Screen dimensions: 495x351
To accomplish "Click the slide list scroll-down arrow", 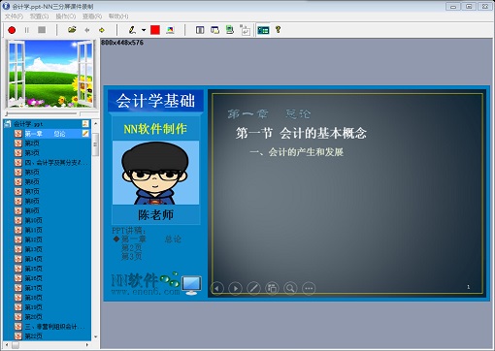I will pos(95,336).
